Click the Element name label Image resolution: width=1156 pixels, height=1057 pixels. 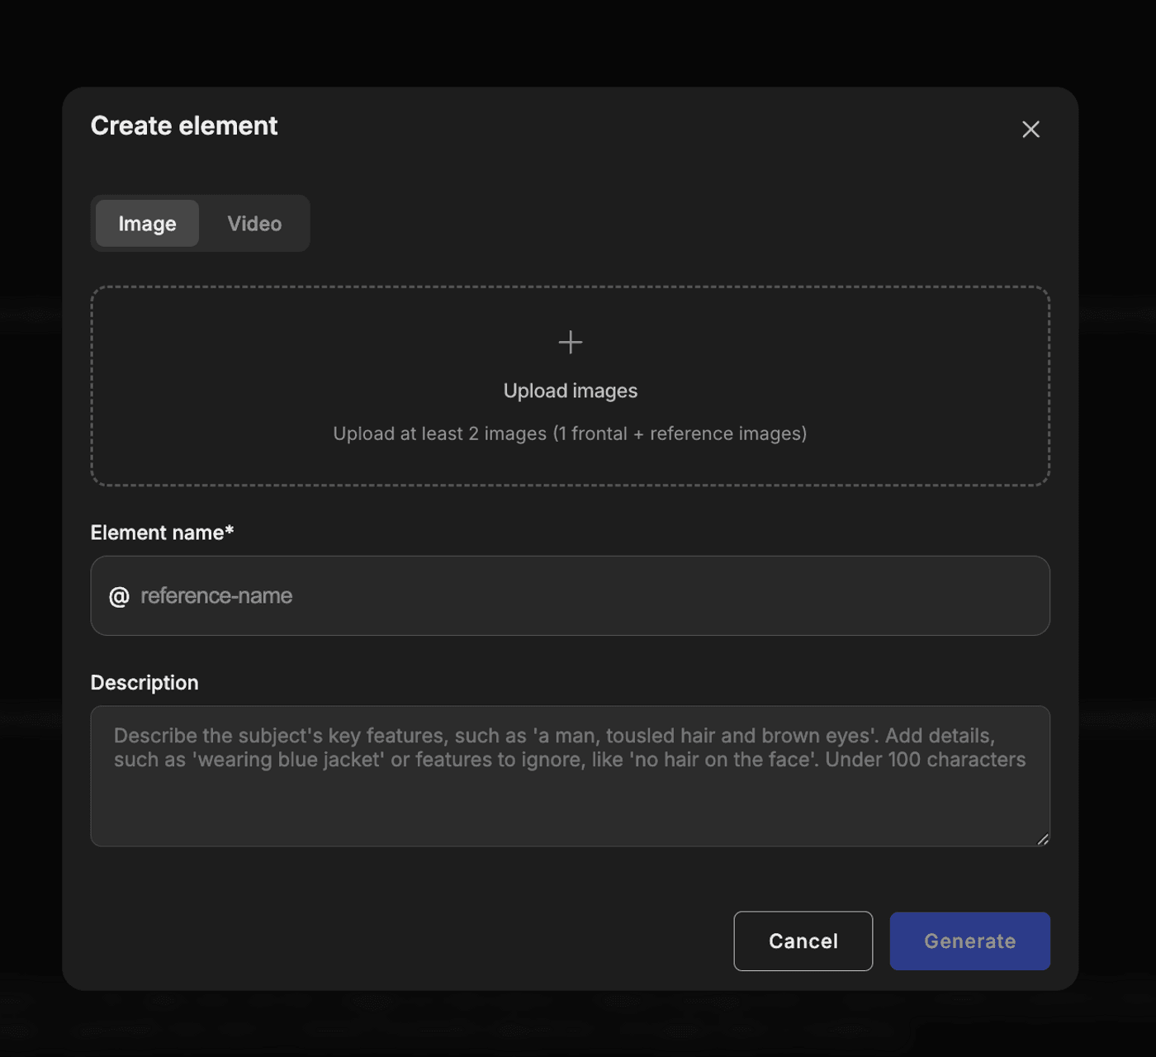point(157,533)
